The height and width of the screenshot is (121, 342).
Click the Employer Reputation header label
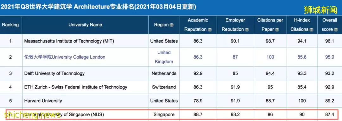click(x=235, y=25)
